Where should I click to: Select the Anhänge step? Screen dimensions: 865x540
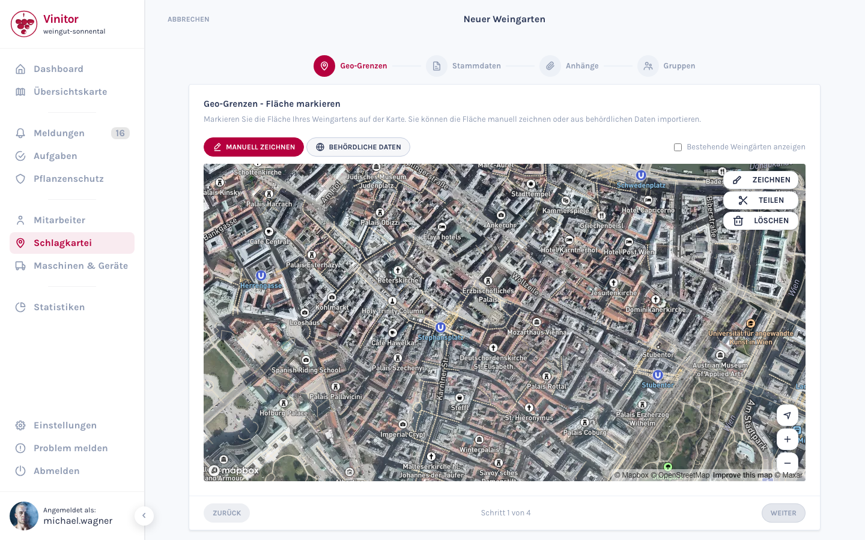pyautogui.click(x=569, y=66)
